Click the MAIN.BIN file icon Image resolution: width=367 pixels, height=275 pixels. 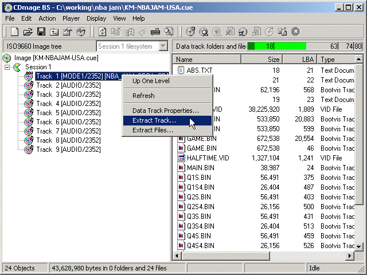pyautogui.click(x=181, y=168)
